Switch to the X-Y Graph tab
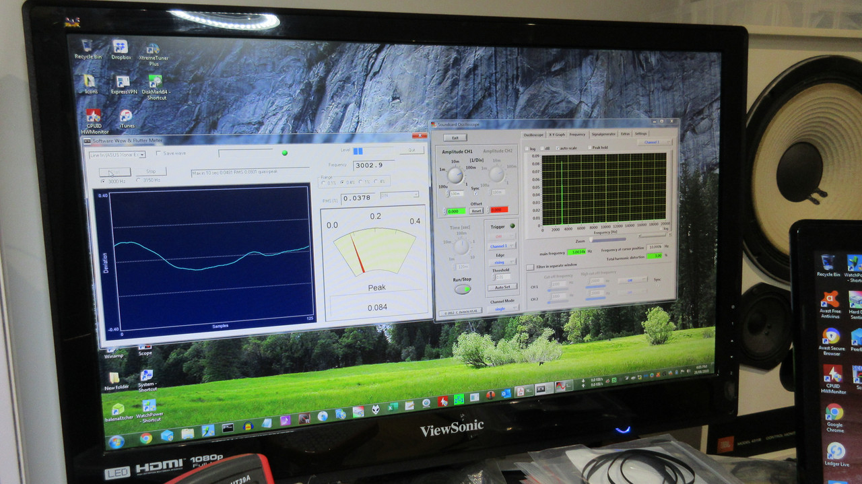The width and height of the screenshot is (862, 484). pos(557,135)
